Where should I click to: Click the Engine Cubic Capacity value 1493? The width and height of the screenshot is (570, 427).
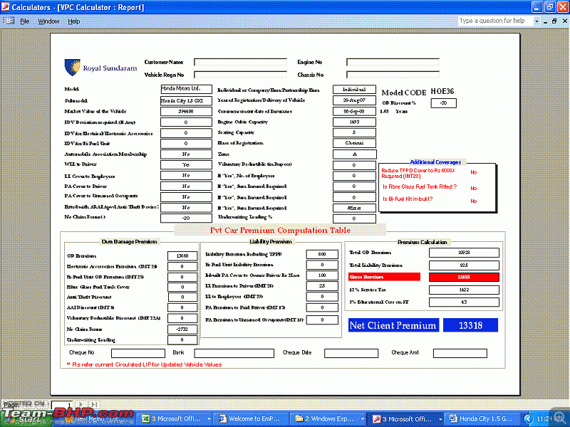tap(354, 122)
